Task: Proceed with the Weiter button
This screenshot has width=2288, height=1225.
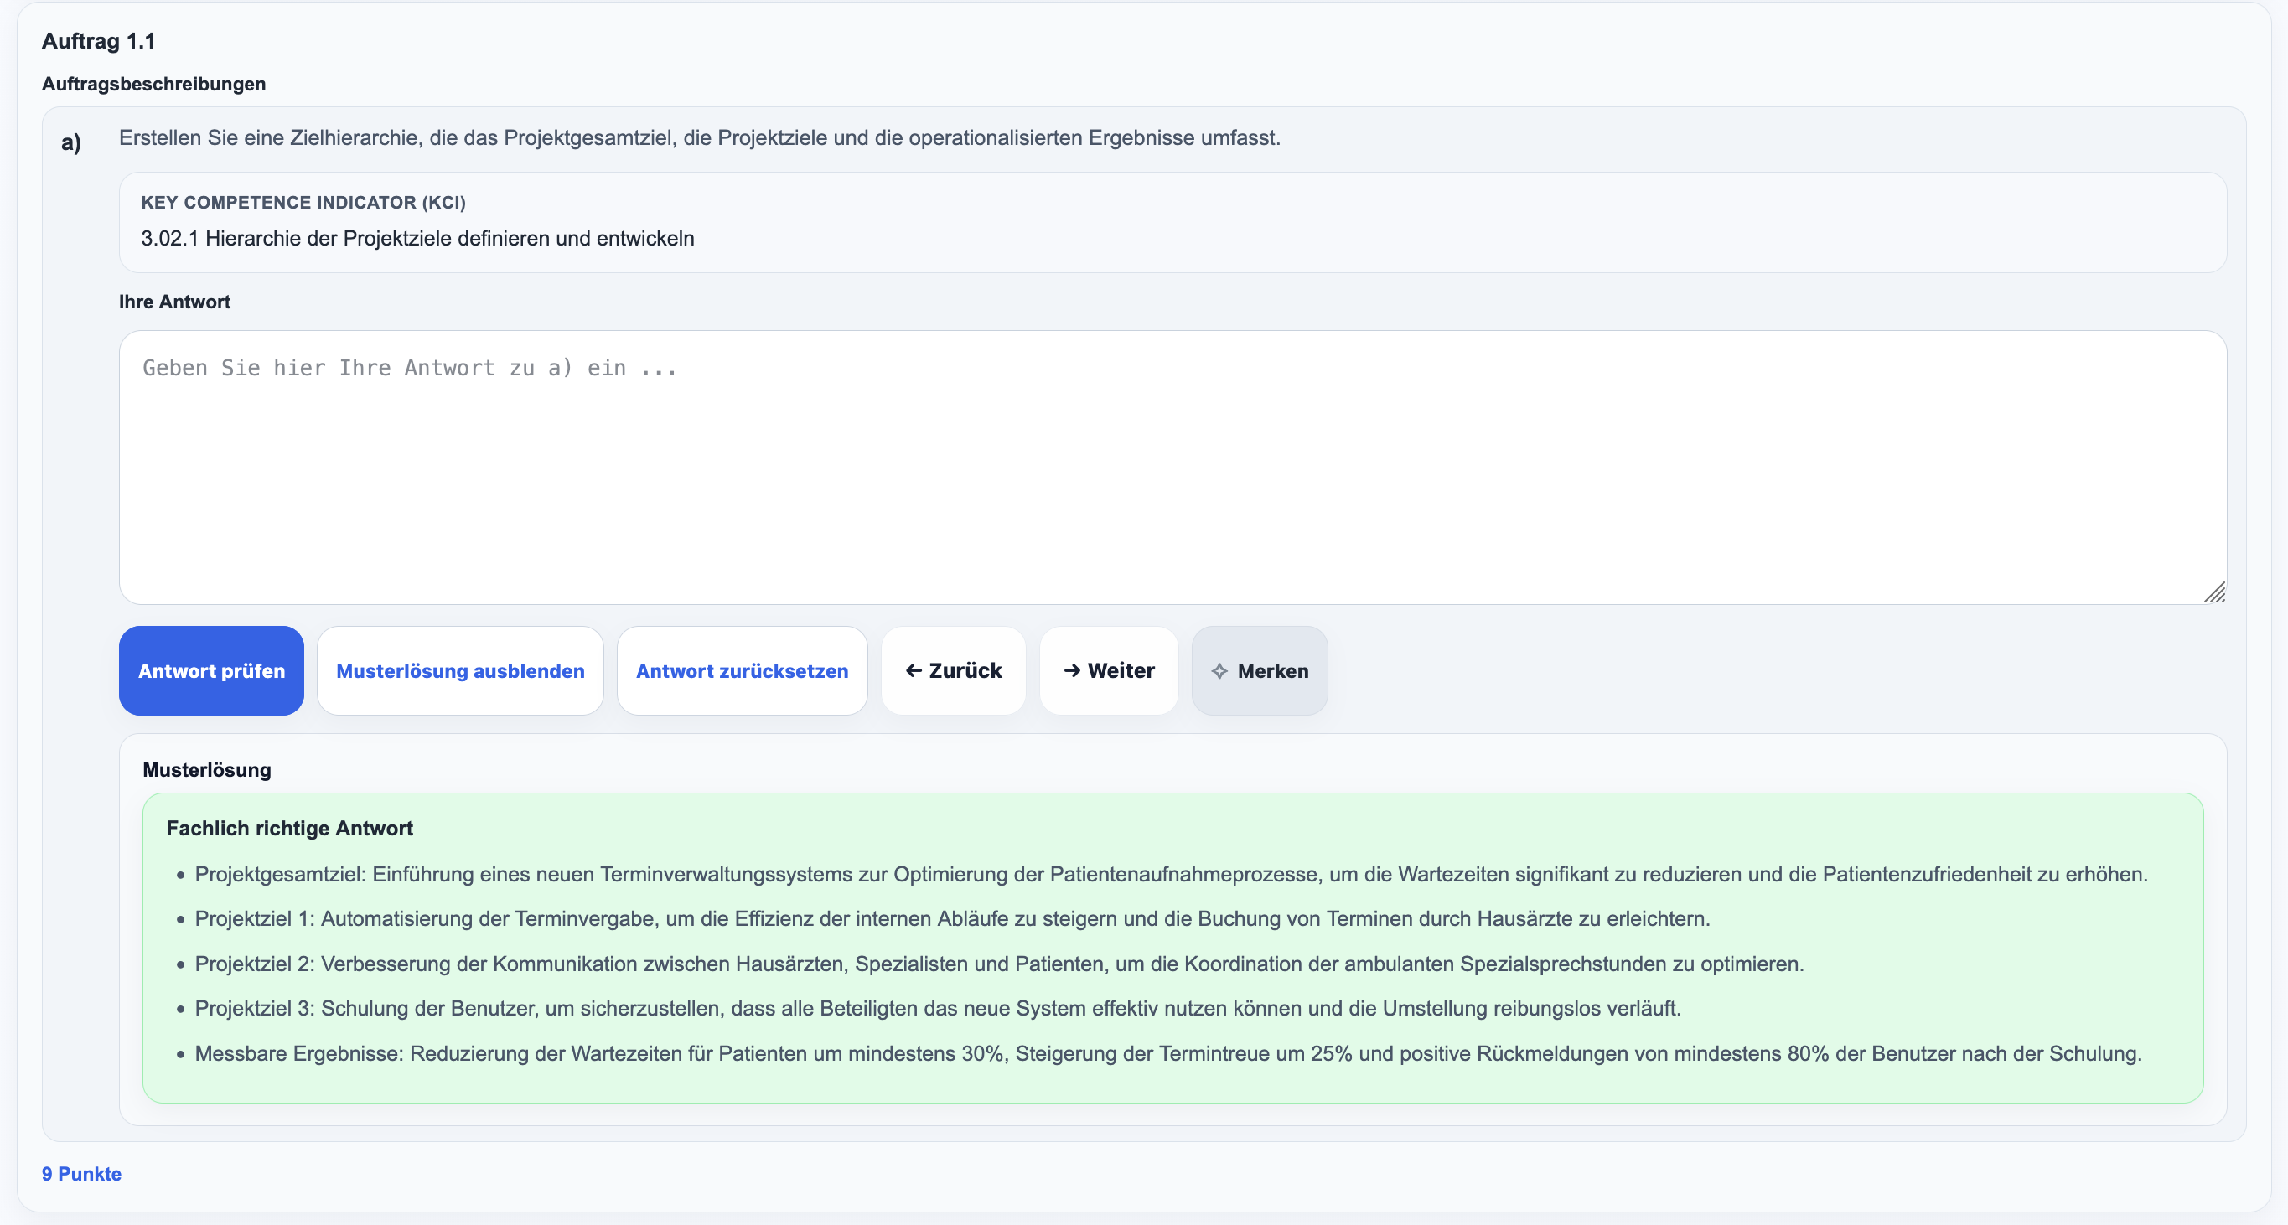Action: tap(1109, 670)
